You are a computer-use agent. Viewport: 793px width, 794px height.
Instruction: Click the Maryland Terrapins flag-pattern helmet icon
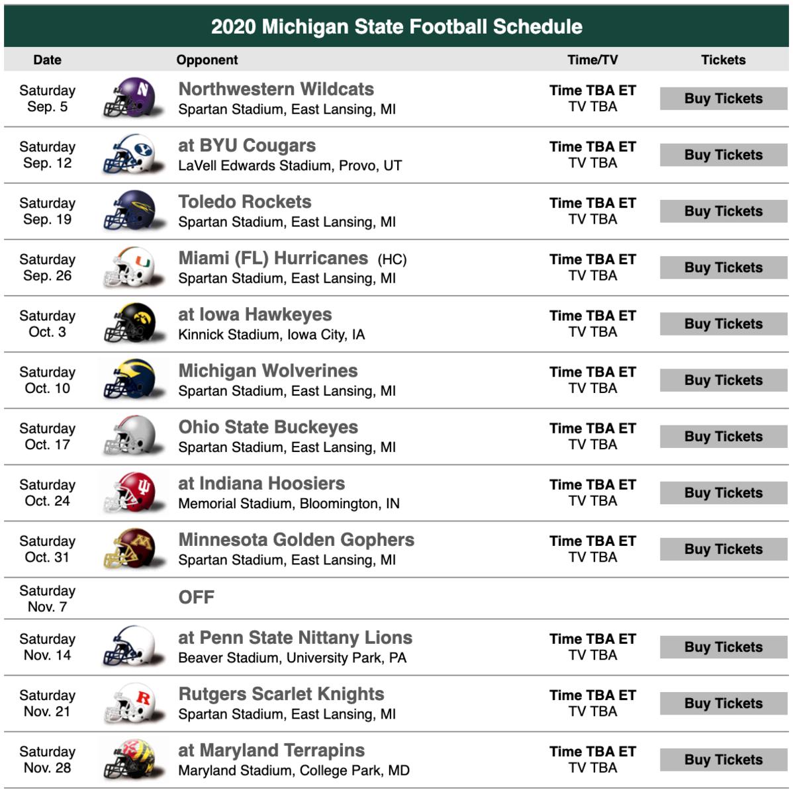point(134,759)
